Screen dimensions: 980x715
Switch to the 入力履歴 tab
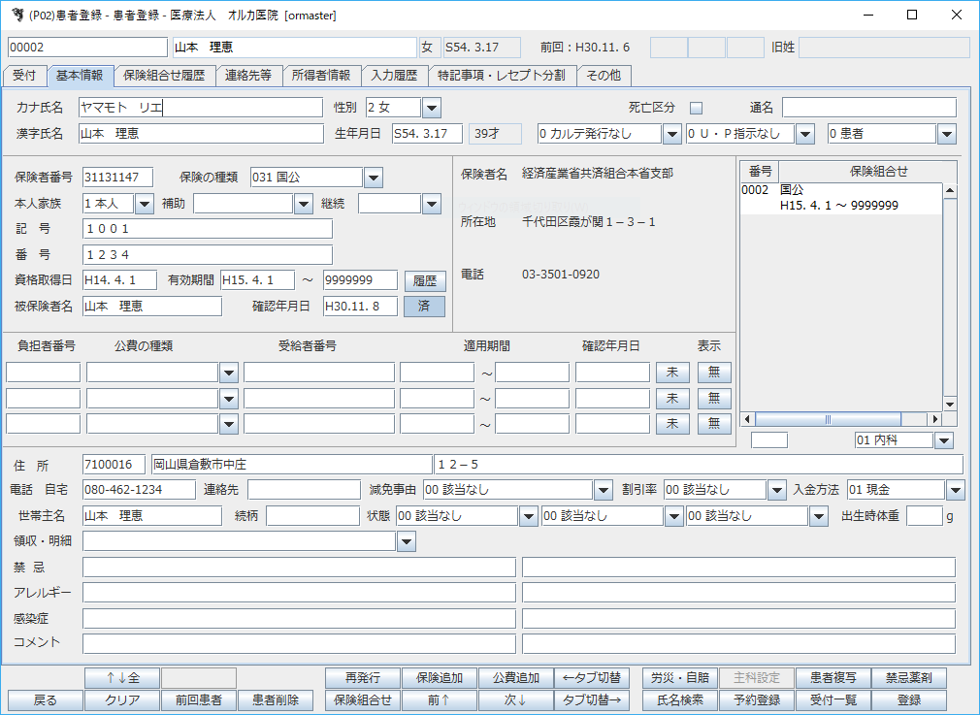point(394,76)
